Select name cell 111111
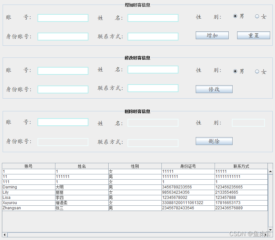The height and width of the screenshot is (240, 275). pos(82,177)
